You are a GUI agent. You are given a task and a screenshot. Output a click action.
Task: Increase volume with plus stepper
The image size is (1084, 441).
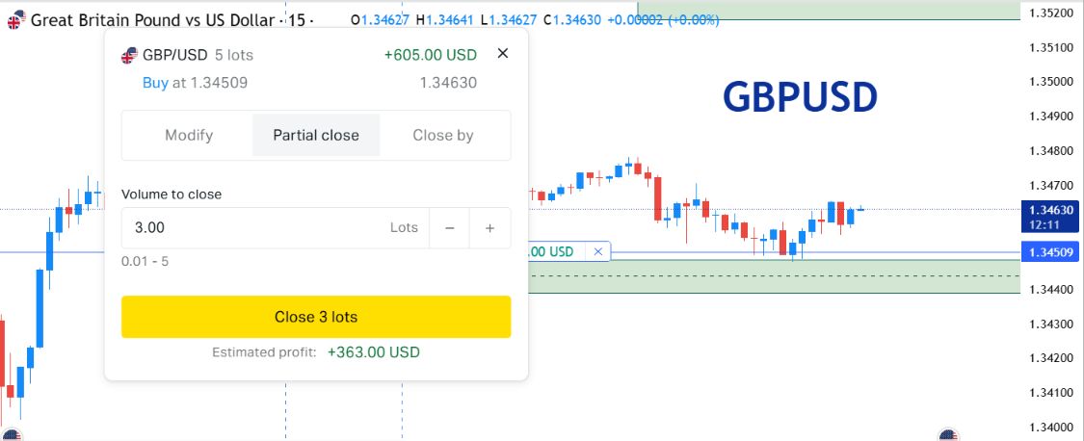coord(489,227)
